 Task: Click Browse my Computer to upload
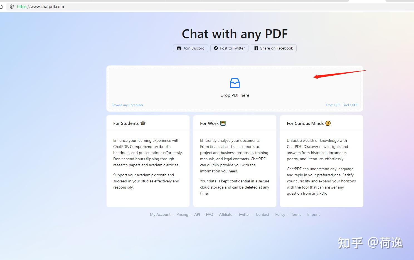(x=127, y=105)
